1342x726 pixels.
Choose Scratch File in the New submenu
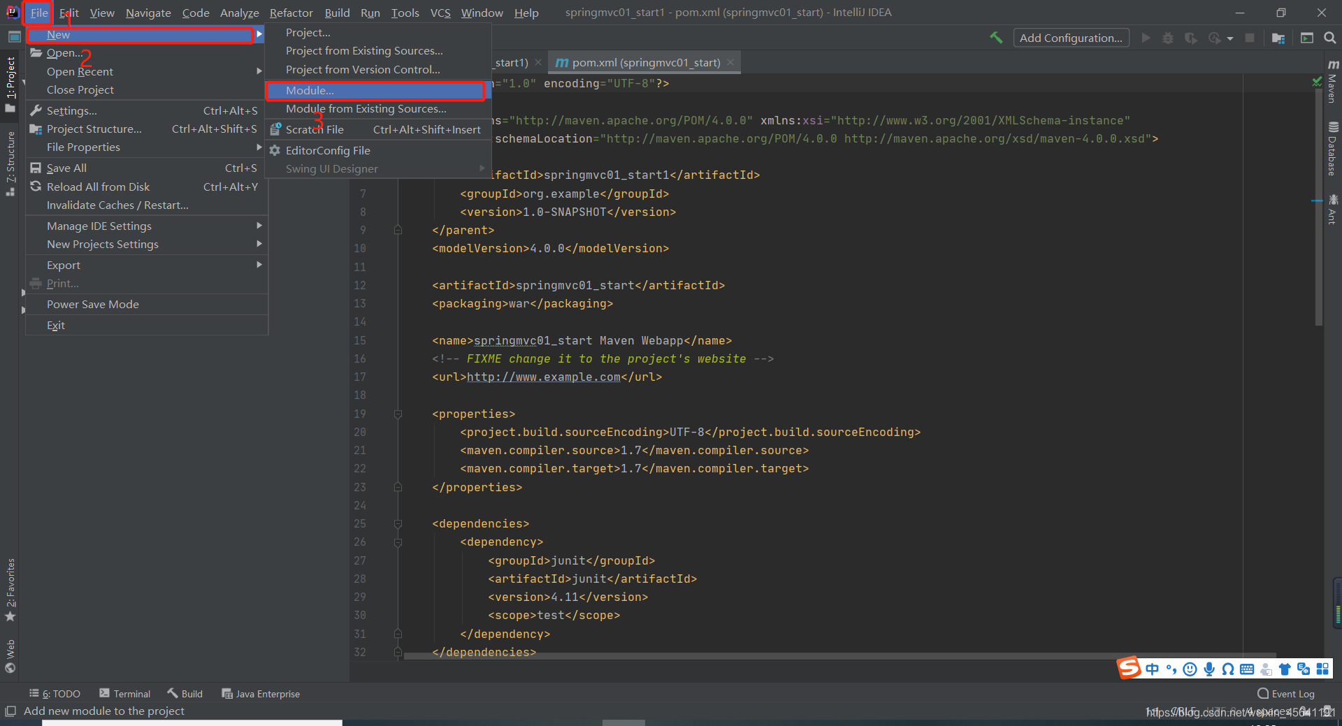point(377,129)
